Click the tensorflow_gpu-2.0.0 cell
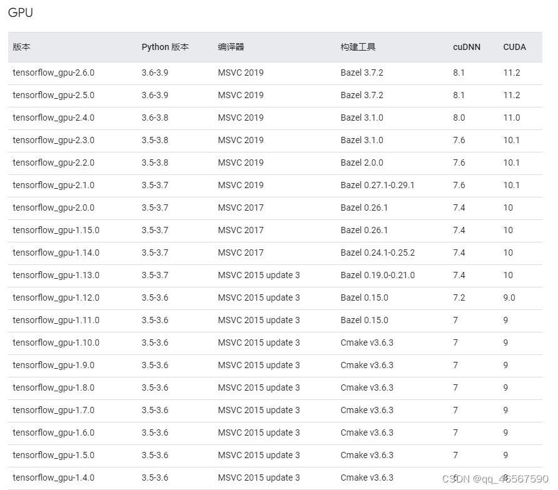Screen dimensions: 558x490 click(54, 207)
